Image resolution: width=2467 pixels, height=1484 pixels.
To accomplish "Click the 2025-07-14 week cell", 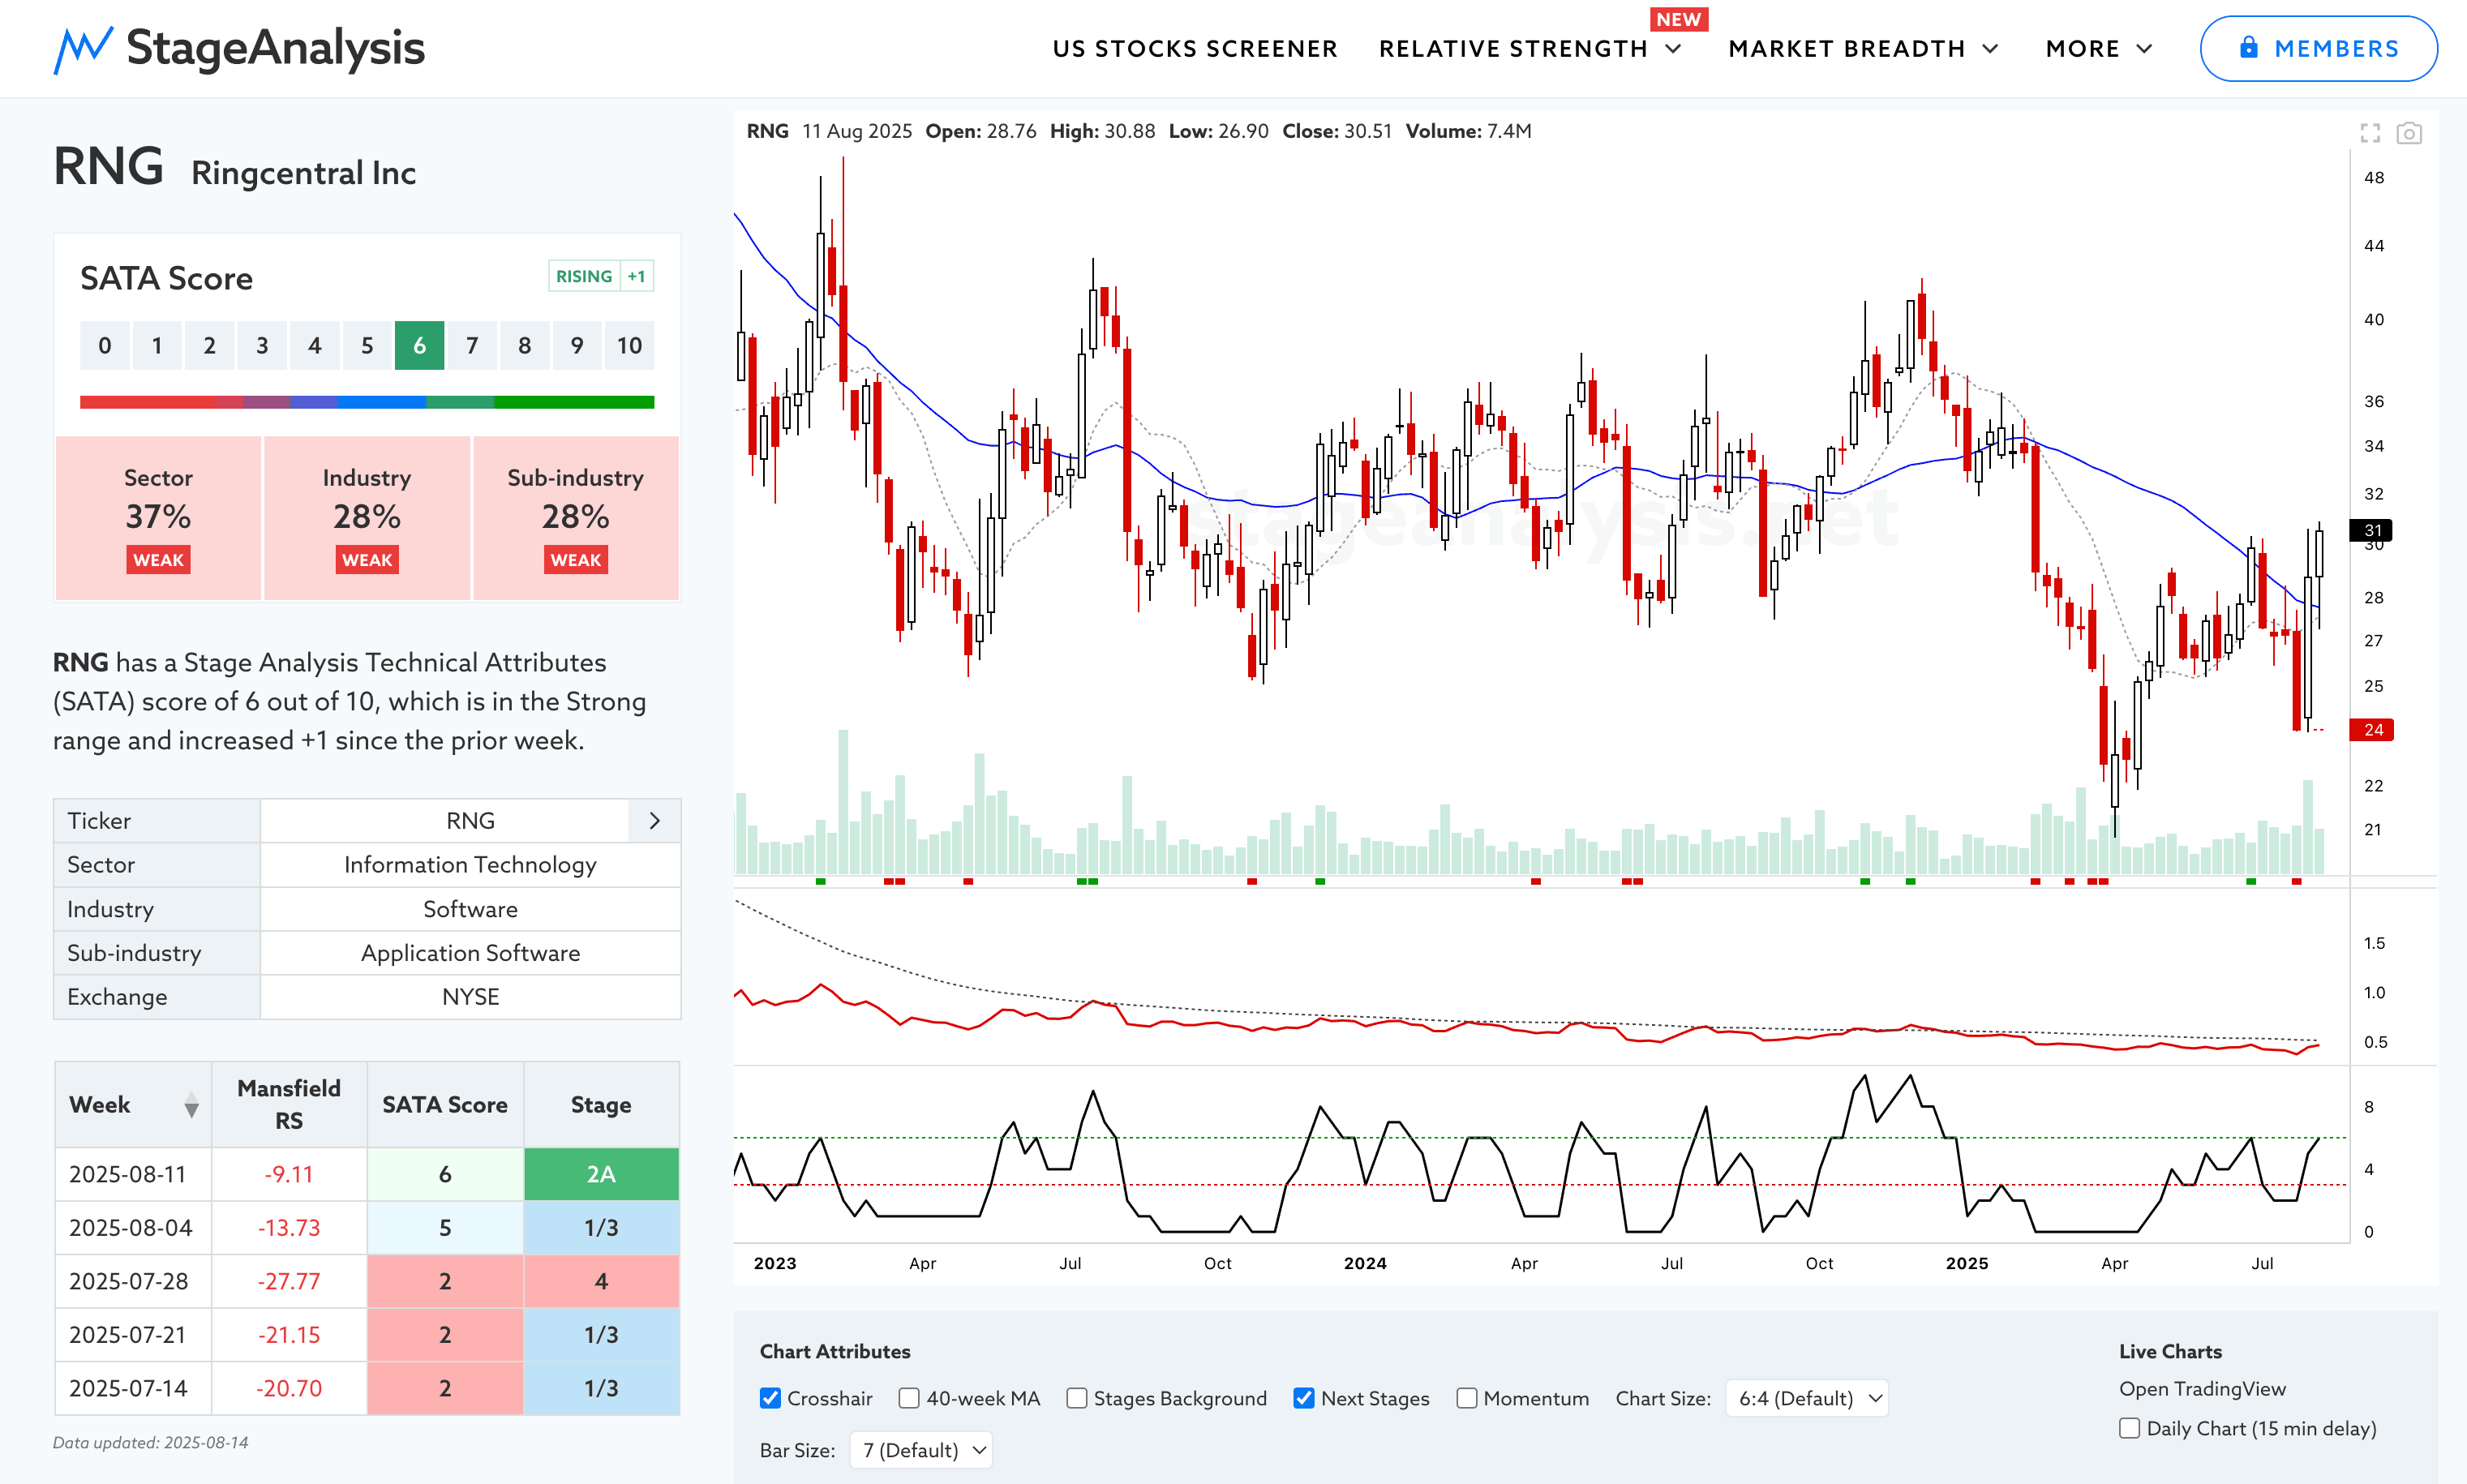I will point(133,1388).
